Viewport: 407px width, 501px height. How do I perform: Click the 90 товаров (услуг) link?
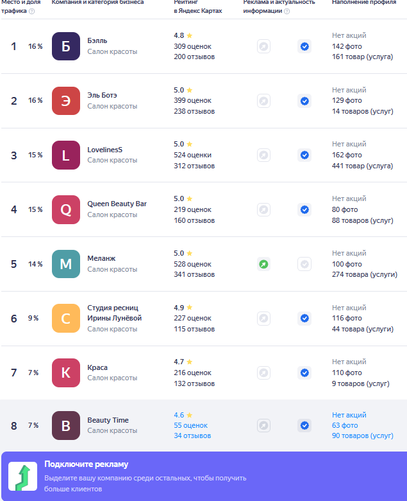click(362, 435)
